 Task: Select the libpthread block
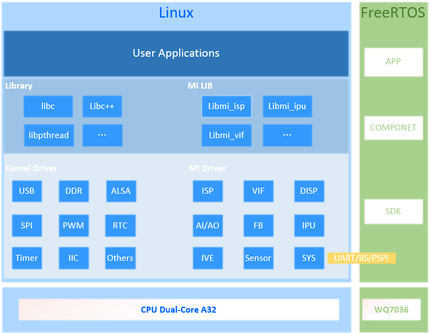tap(49, 135)
